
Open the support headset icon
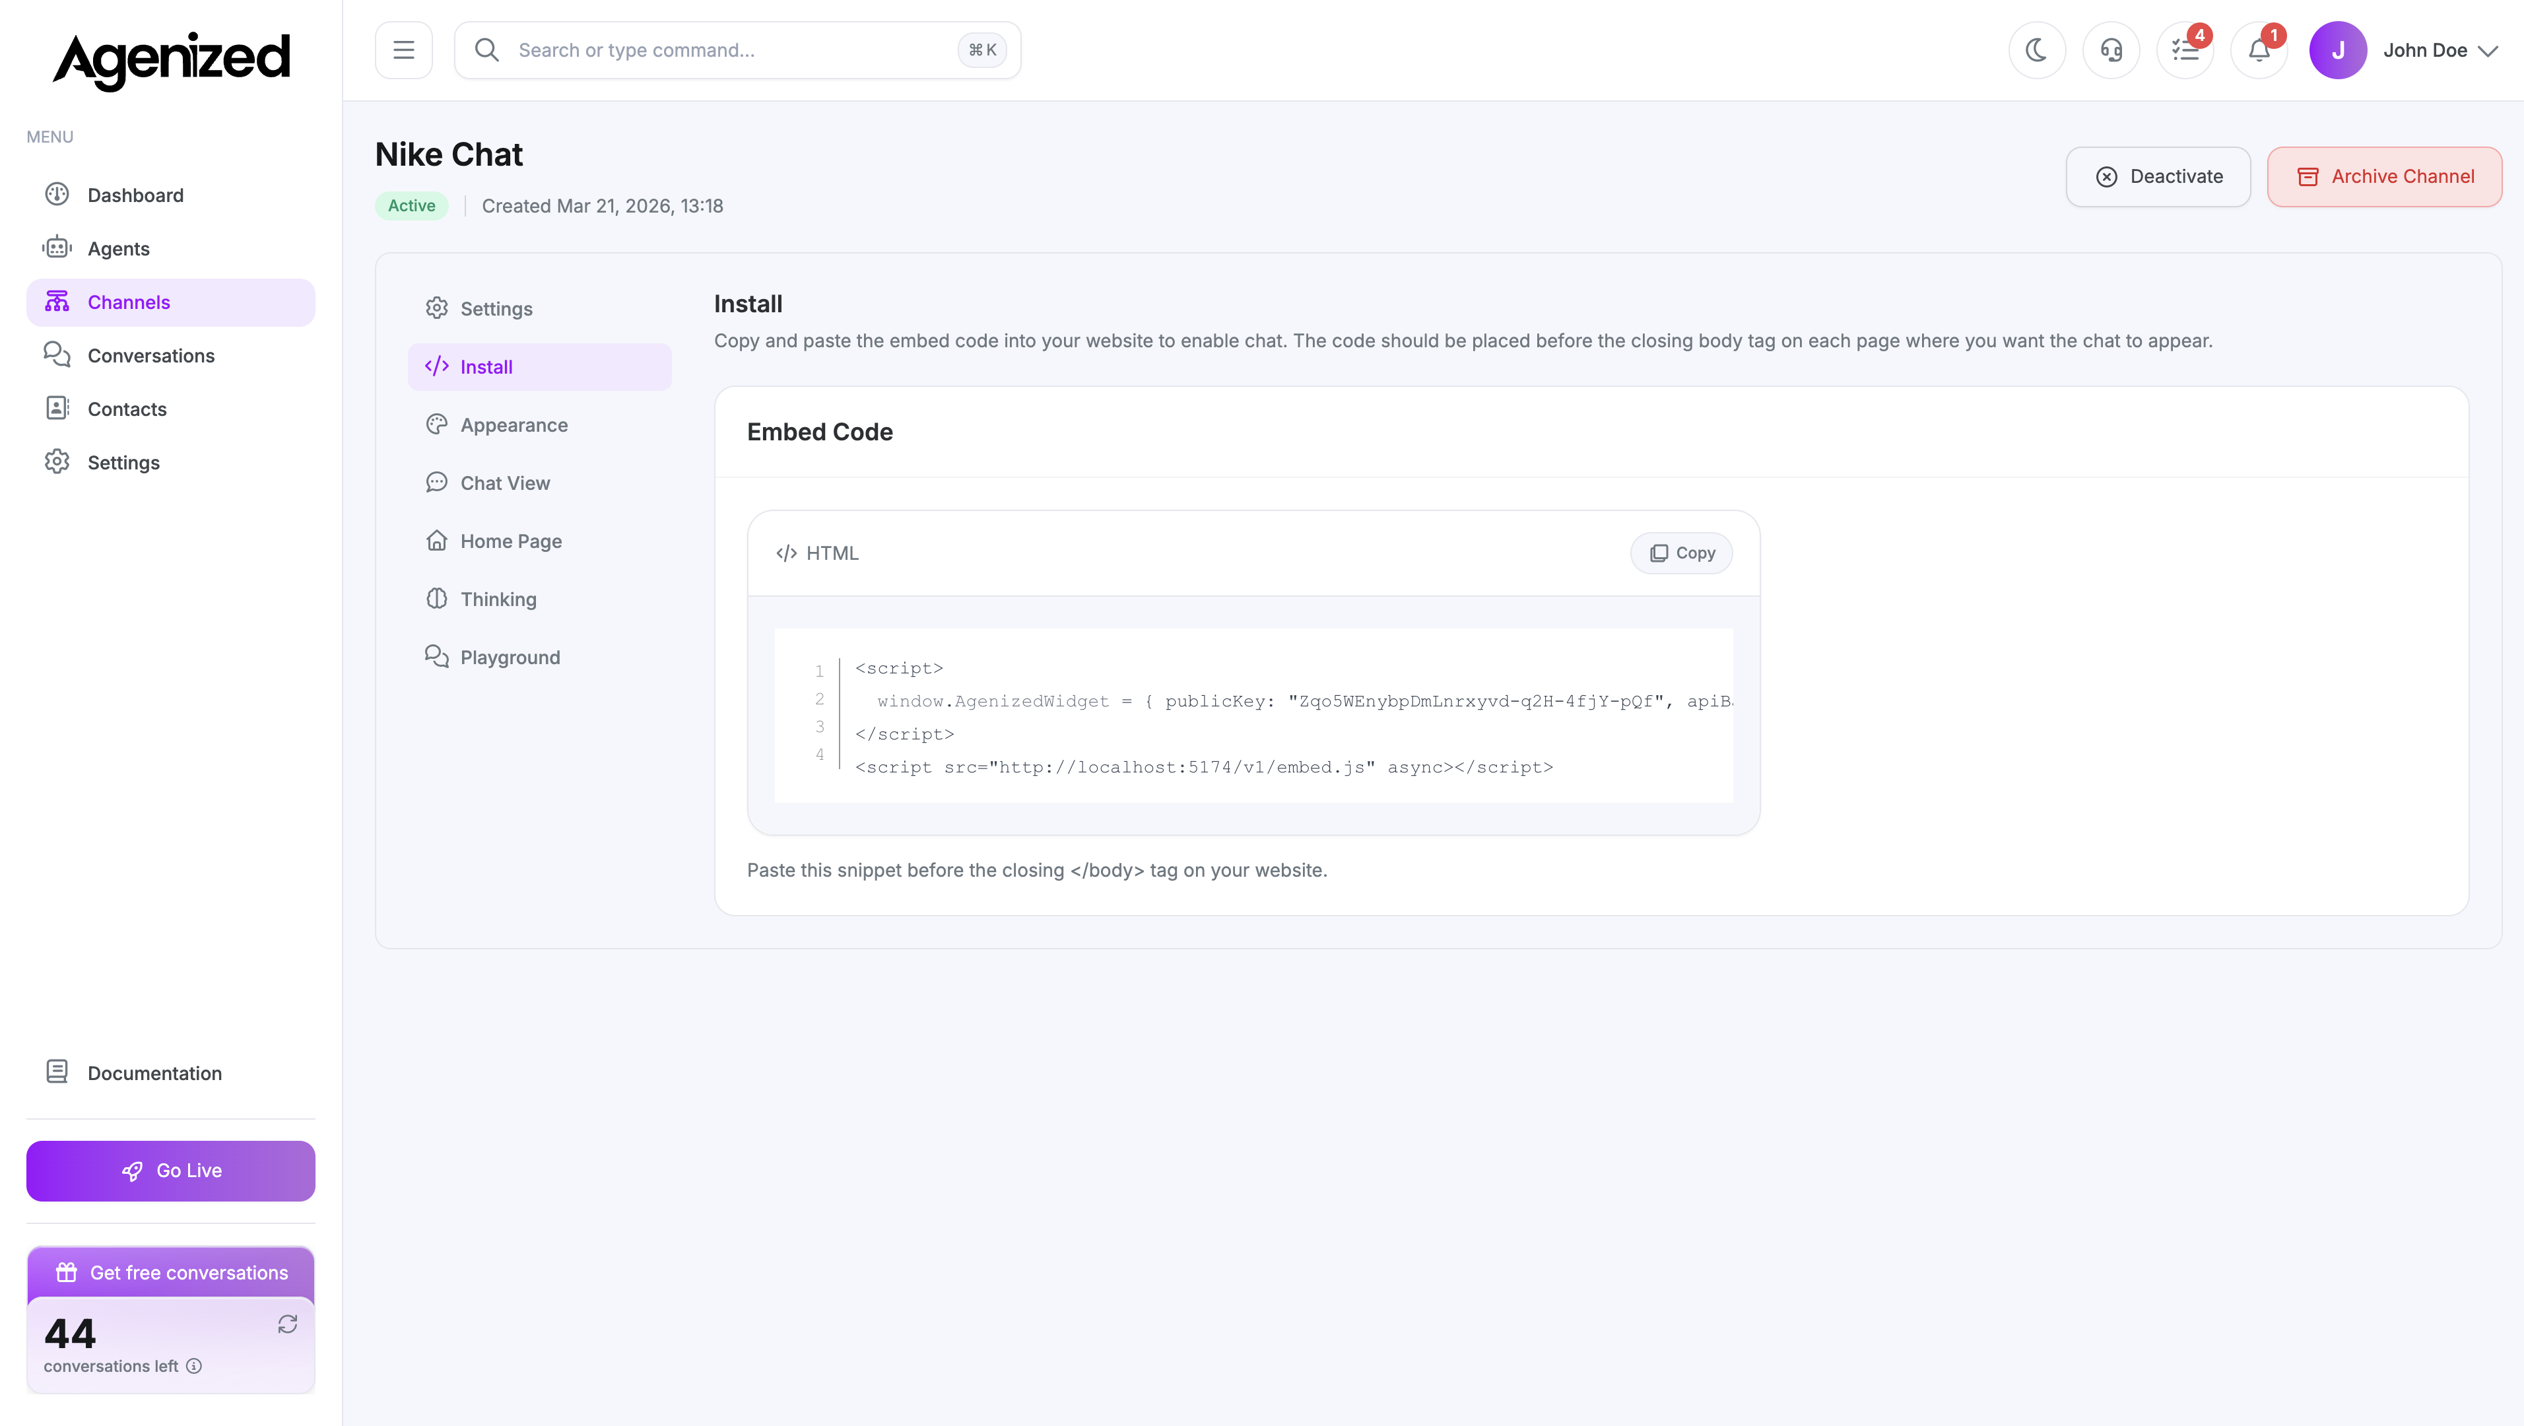tap(2111, 50)
